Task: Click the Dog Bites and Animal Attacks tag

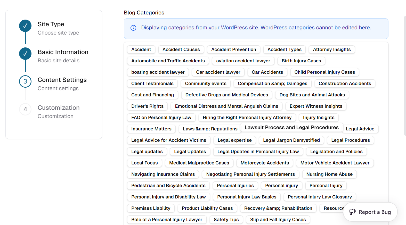Action: [x=312, y=95]
